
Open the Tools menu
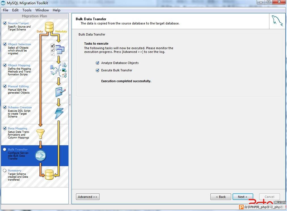pyautogui.click(x=27, y=10)
